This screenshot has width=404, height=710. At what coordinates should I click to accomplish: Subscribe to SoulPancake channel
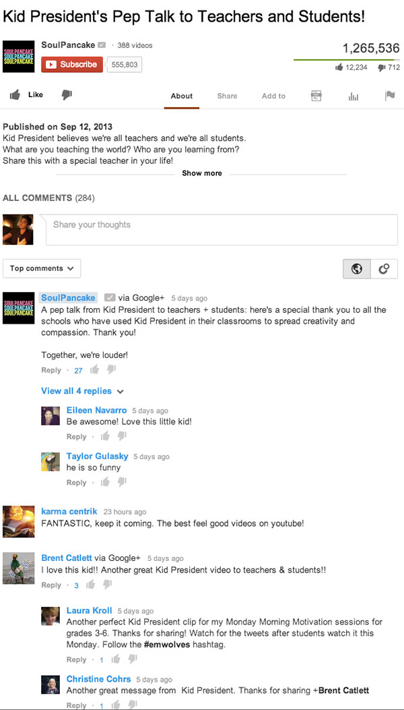pos(72,64)
